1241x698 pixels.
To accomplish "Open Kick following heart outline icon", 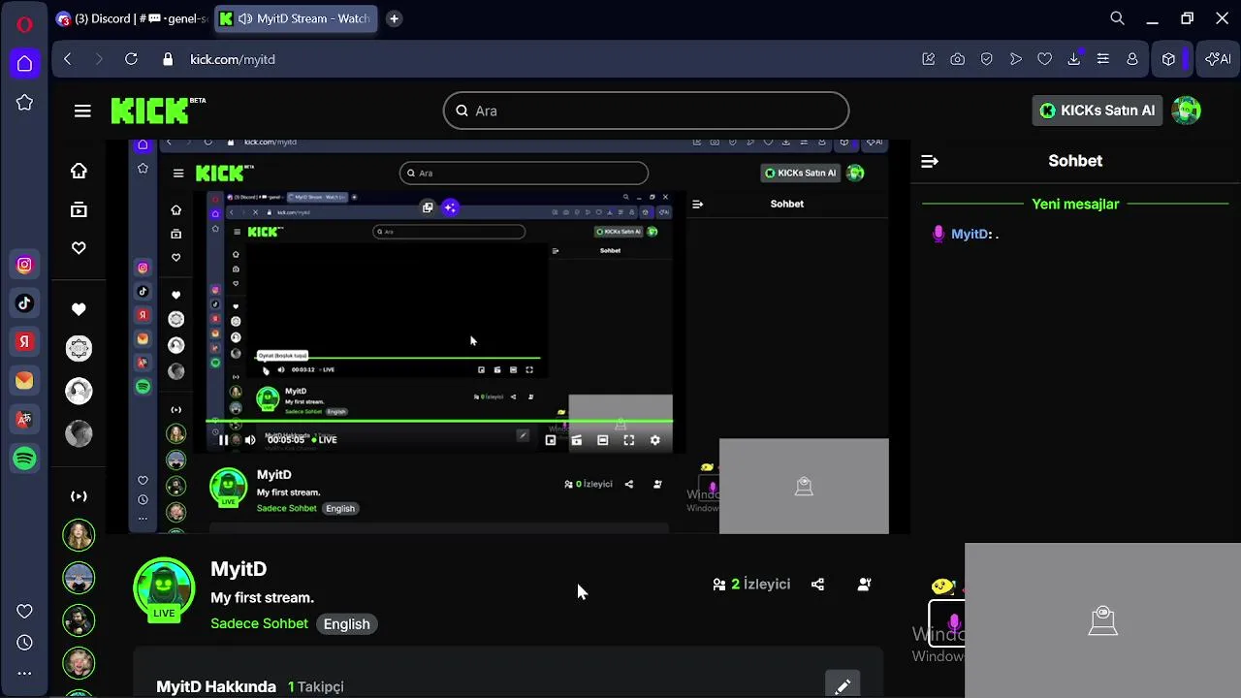I will pyautogui.click(x=79, y=248).
